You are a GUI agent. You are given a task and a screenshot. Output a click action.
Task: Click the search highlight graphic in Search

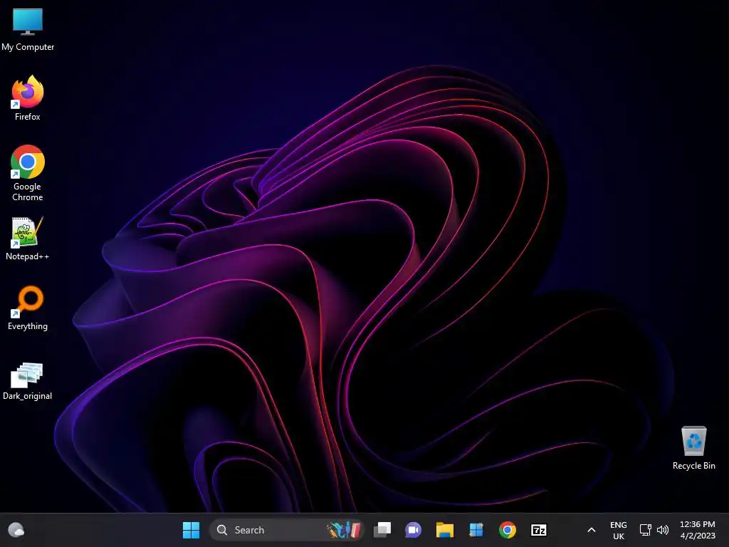coord(344,530)
